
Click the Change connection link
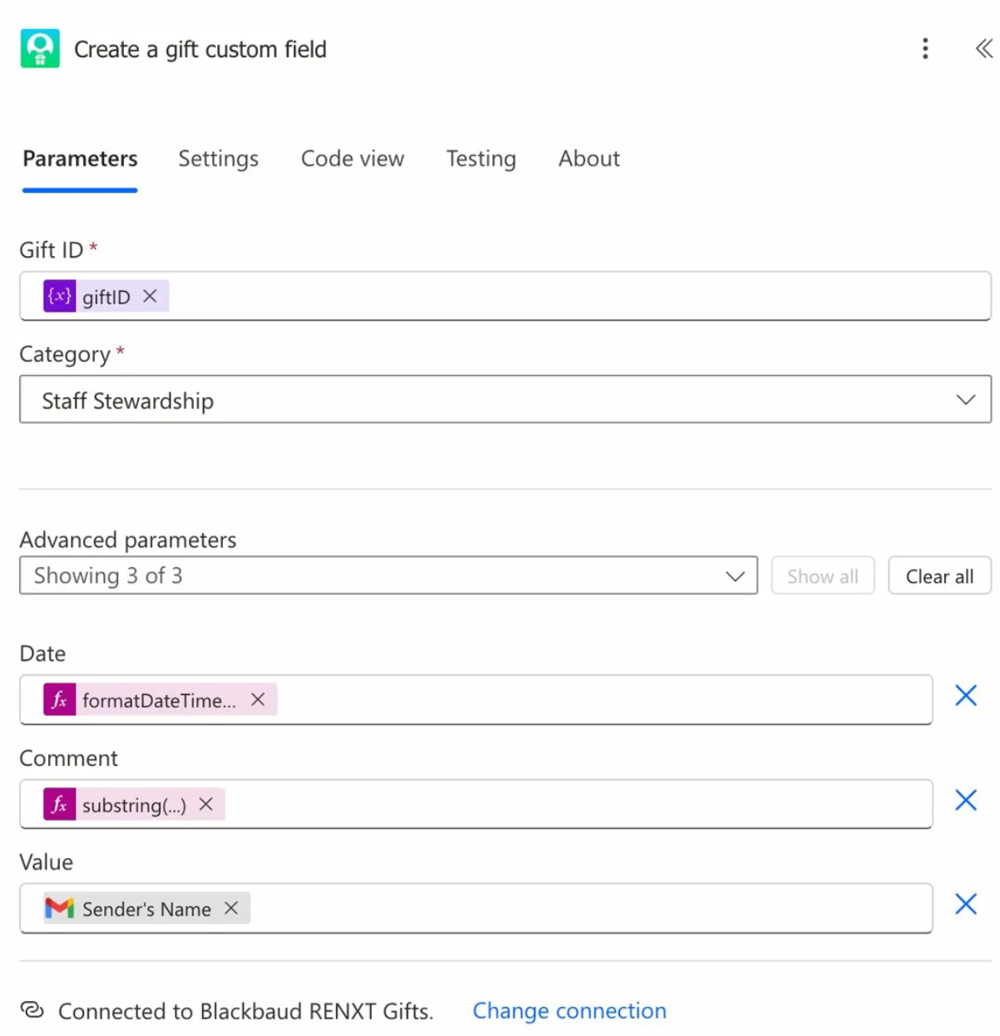pos(569,1011)
